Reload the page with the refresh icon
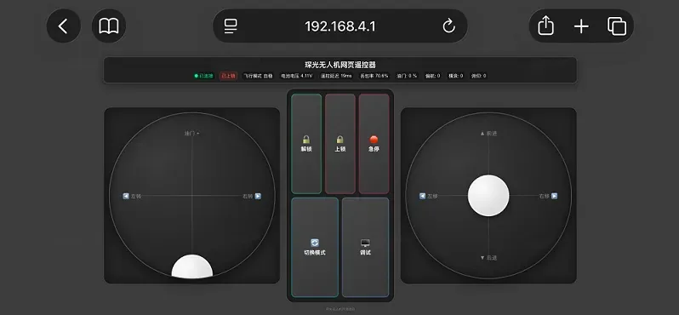 click(448, 26)
